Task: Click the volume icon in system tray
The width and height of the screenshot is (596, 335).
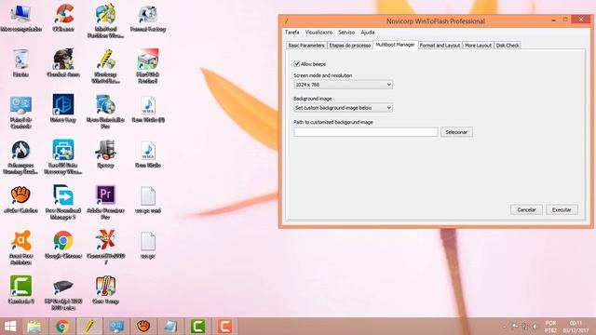Action: (x=535, y=327)
